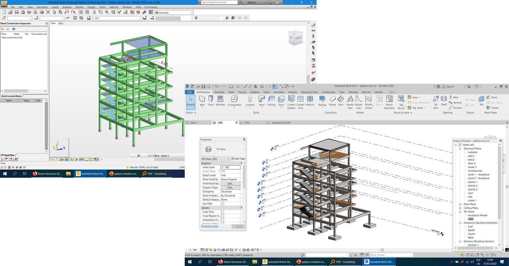Click help icon in Steel Connection Inspector

(13, 29)
